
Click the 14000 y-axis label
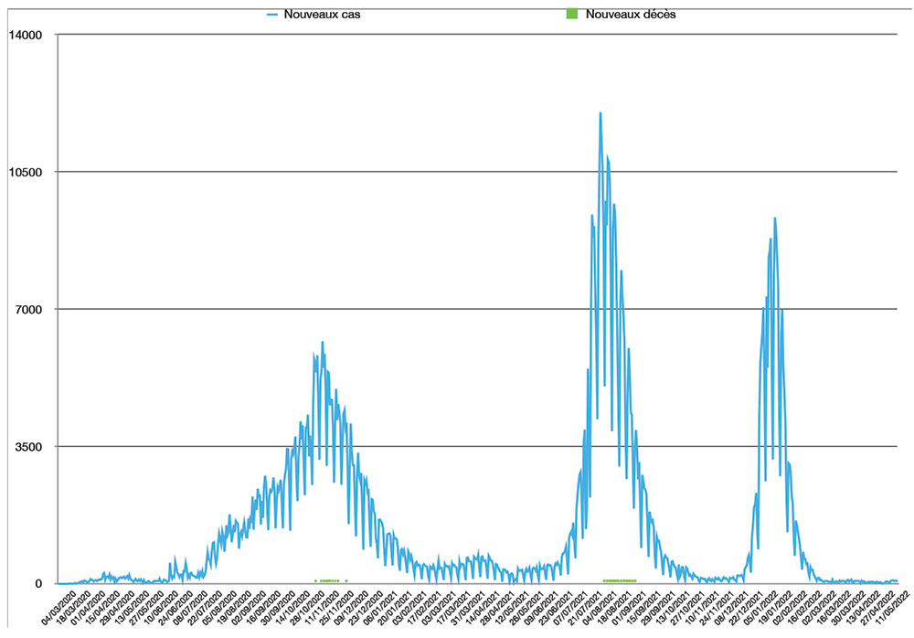pyautogui.click(x=25, y=35)
